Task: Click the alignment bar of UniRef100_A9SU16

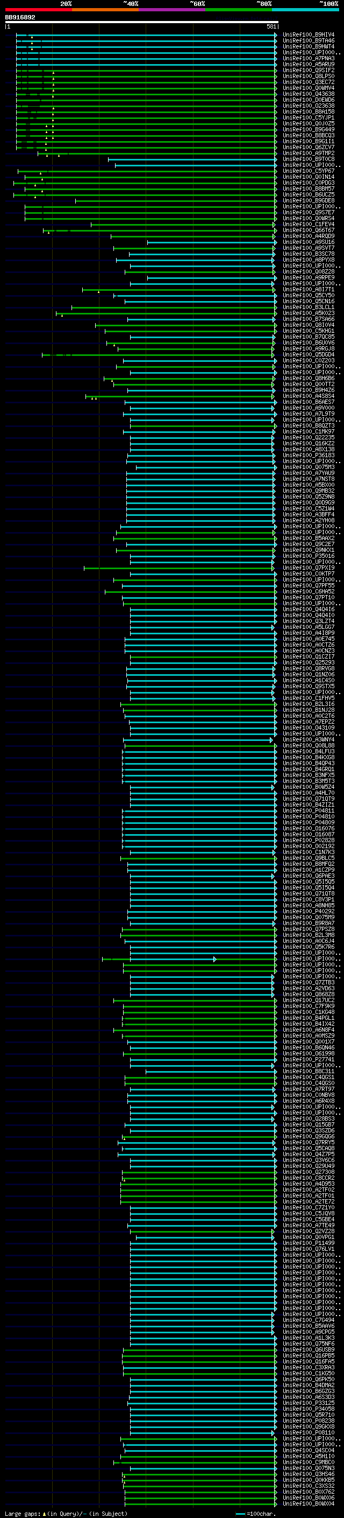Action: [212, 242]
